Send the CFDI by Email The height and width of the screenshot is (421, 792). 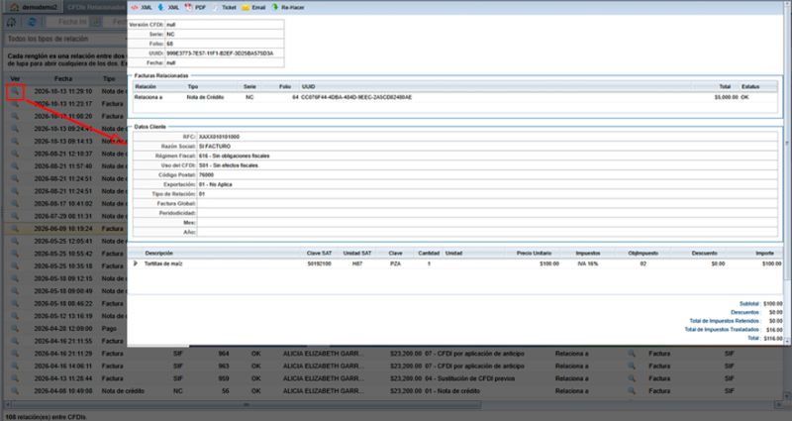(x=253, y=8)
